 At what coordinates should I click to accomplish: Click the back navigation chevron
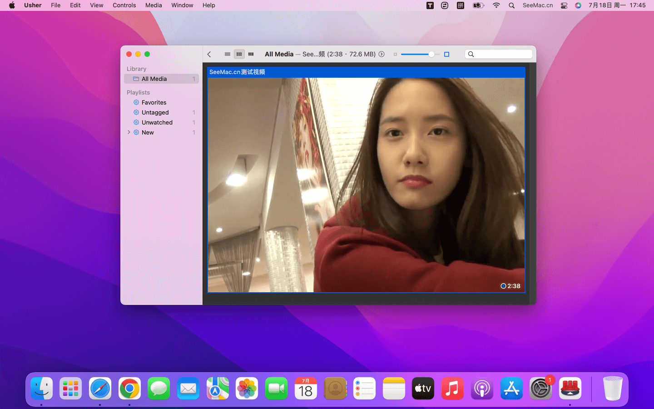209,54
